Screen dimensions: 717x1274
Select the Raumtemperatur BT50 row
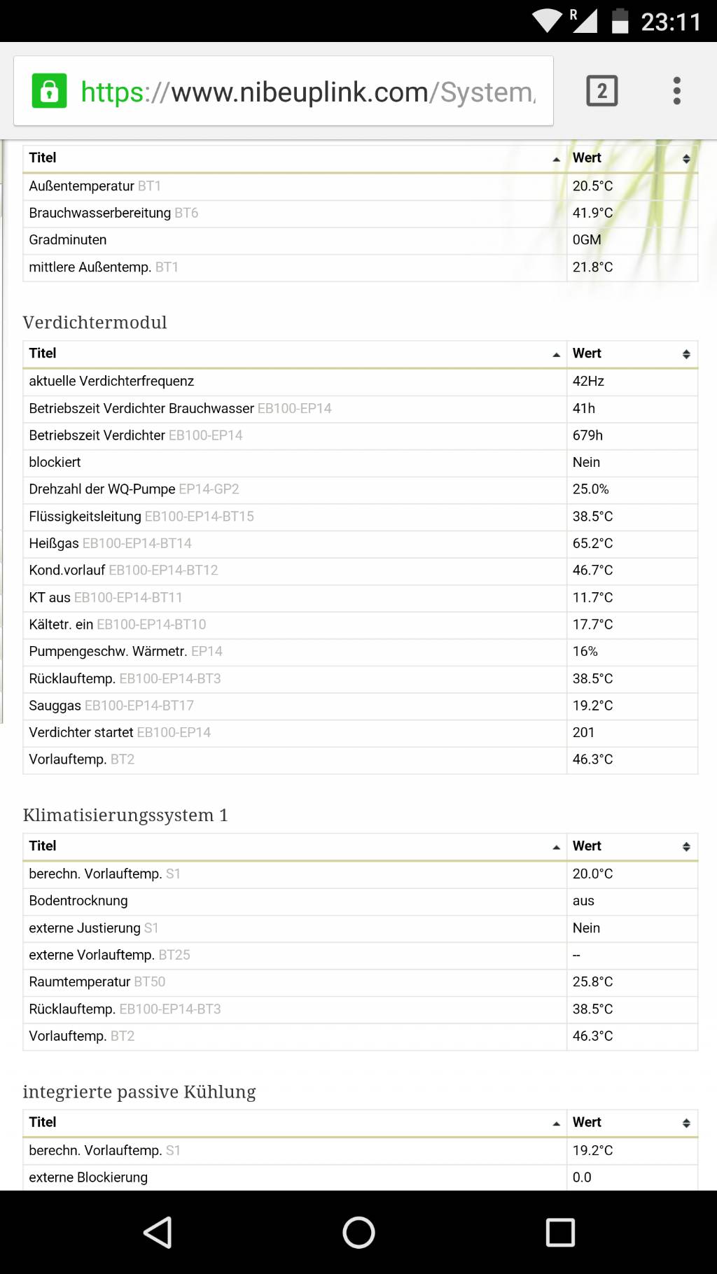coord(361,982)
